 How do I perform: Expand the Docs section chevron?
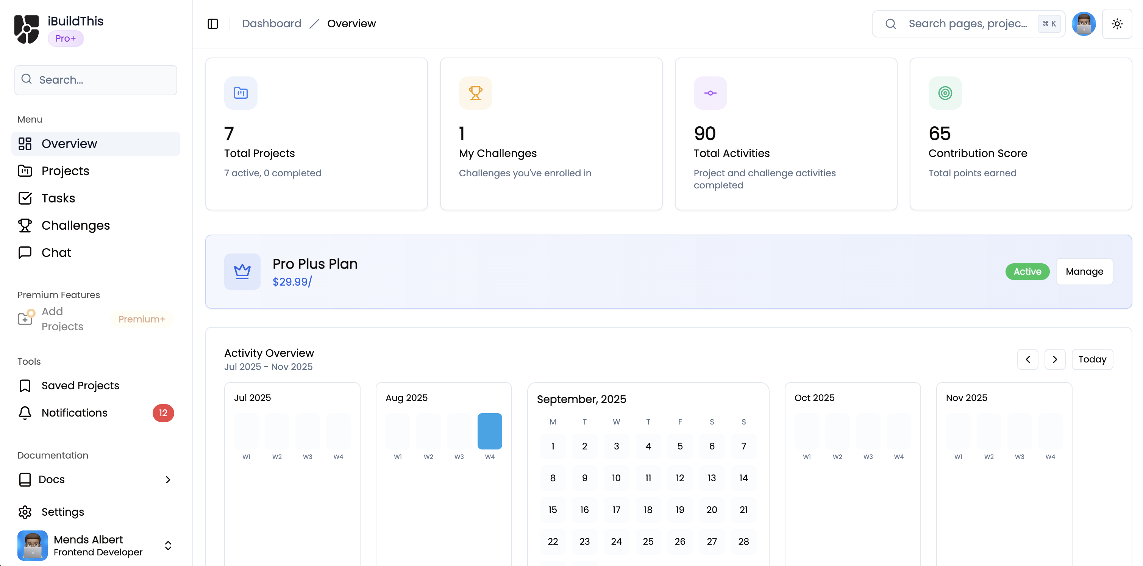[x=168, y=479]
